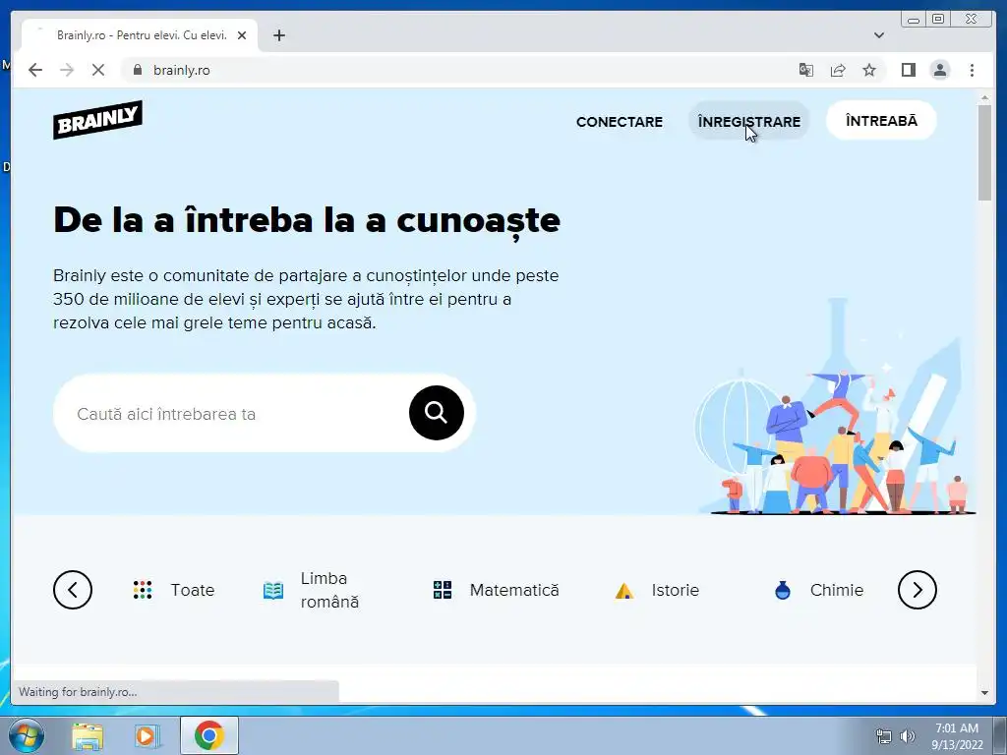Open the Chrome three-dot menu

(x=972, y=70)
